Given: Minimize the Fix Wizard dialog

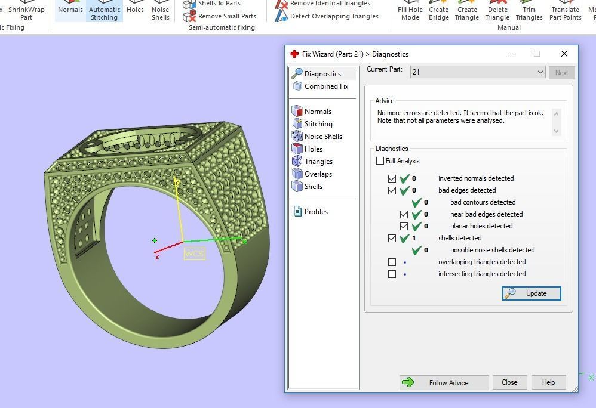Looking at the screenshot, I should (510, 54).
